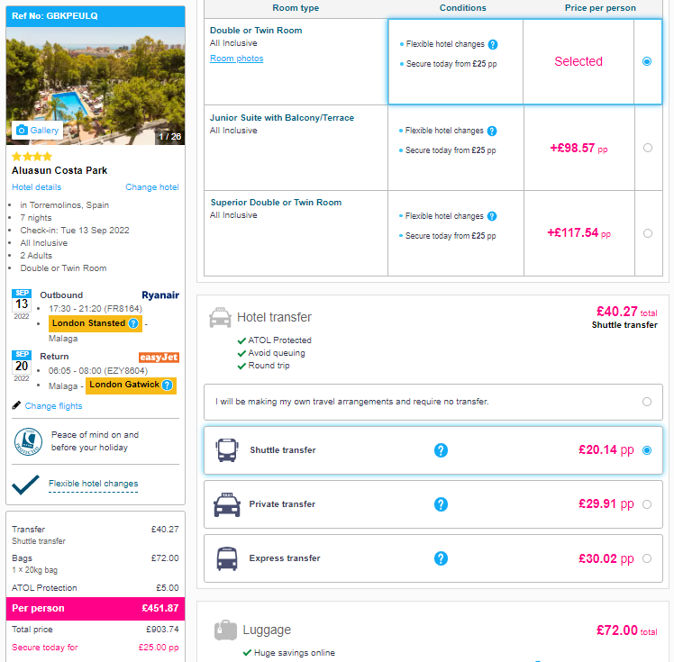
Task: Click Express transfer help icon
Action: tap(441, 558)
